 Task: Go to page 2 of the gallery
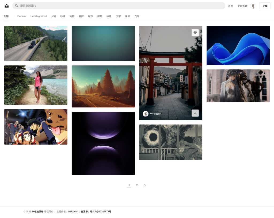(137, 185)
